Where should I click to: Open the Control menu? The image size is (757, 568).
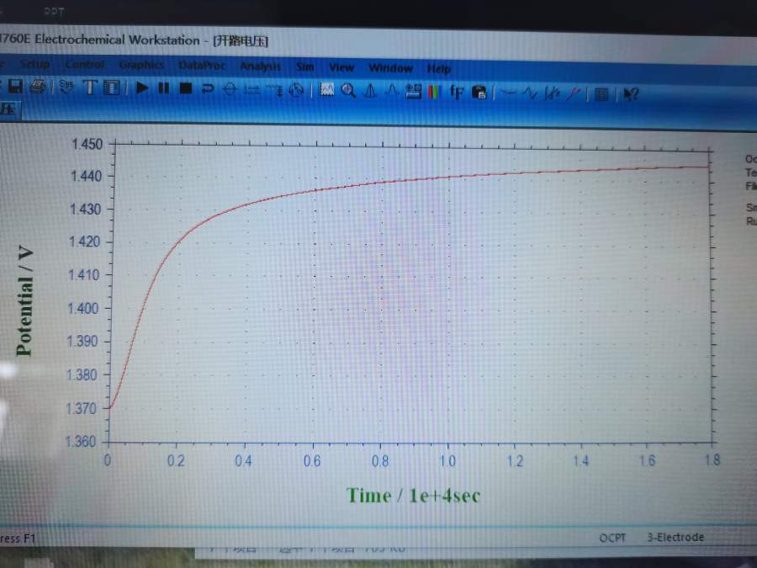[85, 64]
